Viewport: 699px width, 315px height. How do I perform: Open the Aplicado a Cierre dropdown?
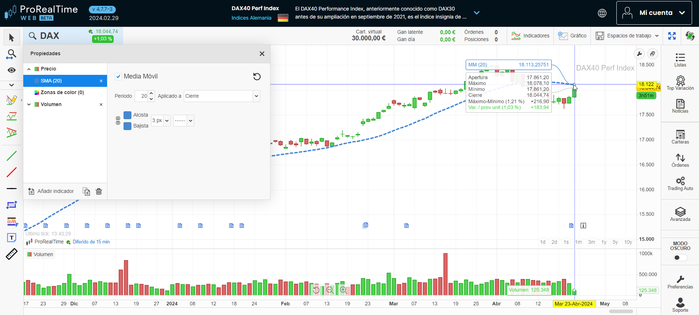(222, 96)
